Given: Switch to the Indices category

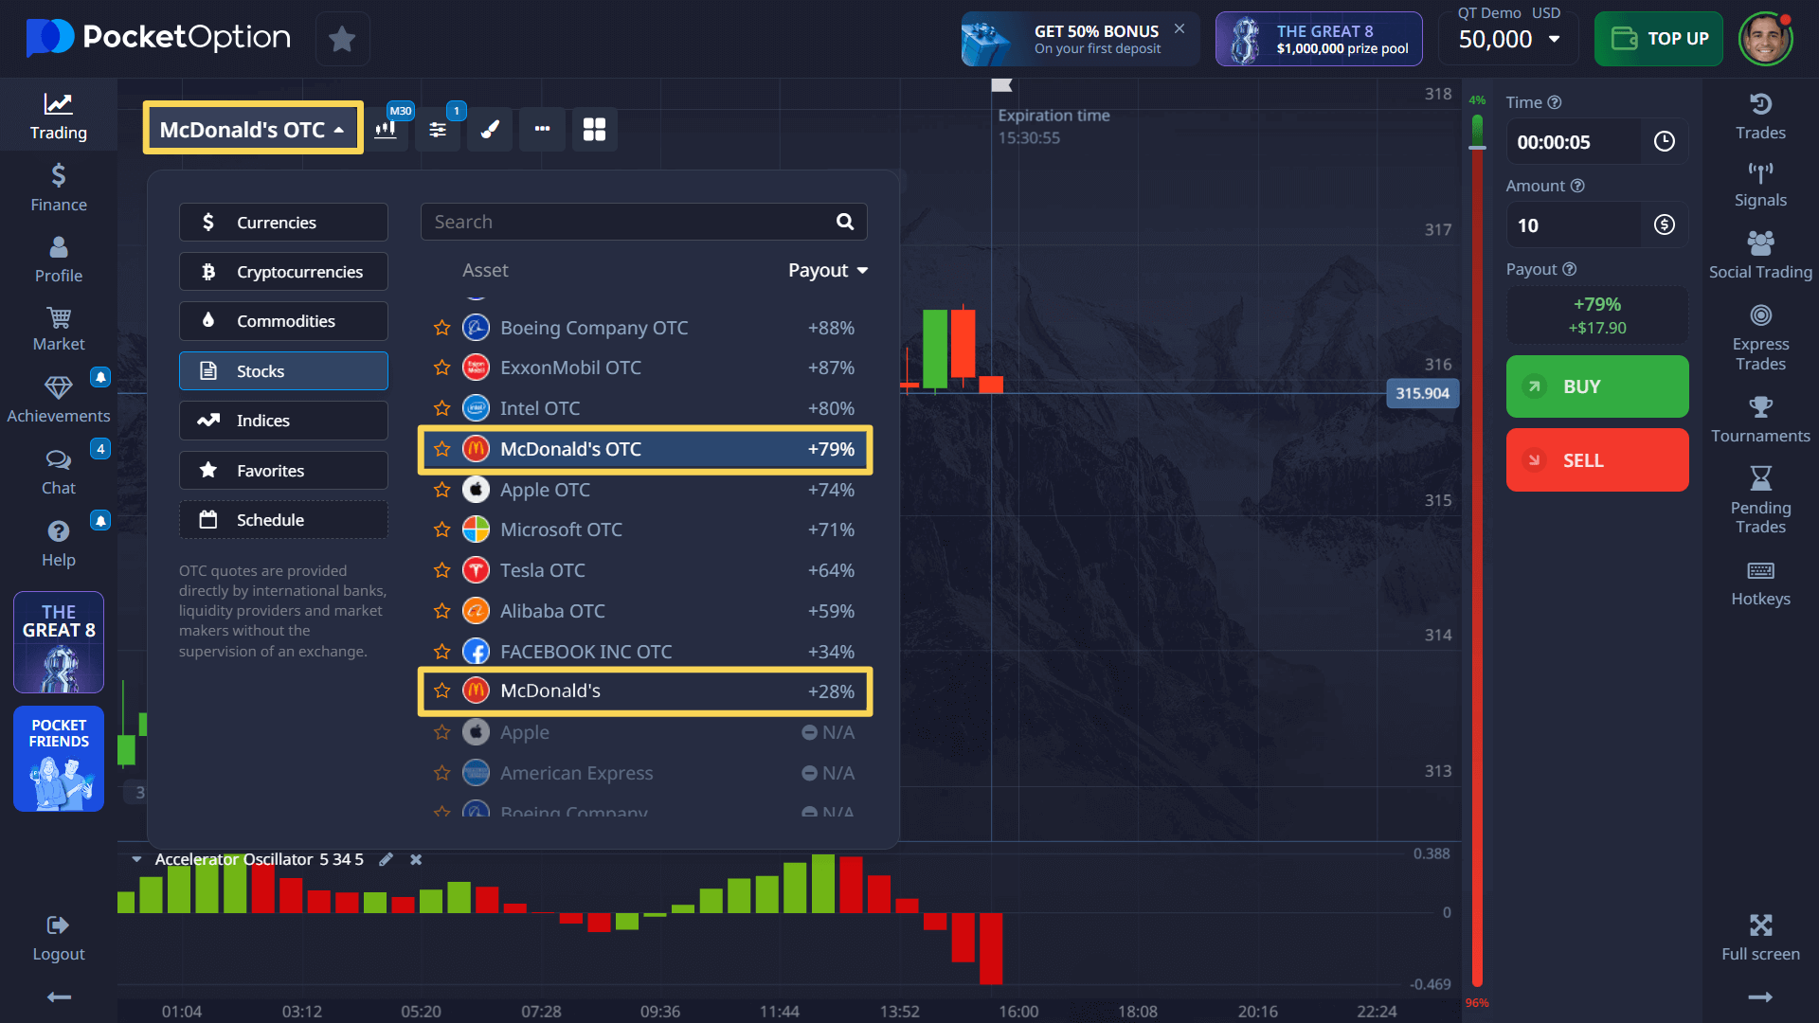Looking at the screenshot, I should click(x=283, y=421).
